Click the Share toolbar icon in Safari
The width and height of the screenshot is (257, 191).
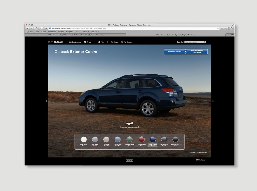pyautogui.click(x=41, y=29)
